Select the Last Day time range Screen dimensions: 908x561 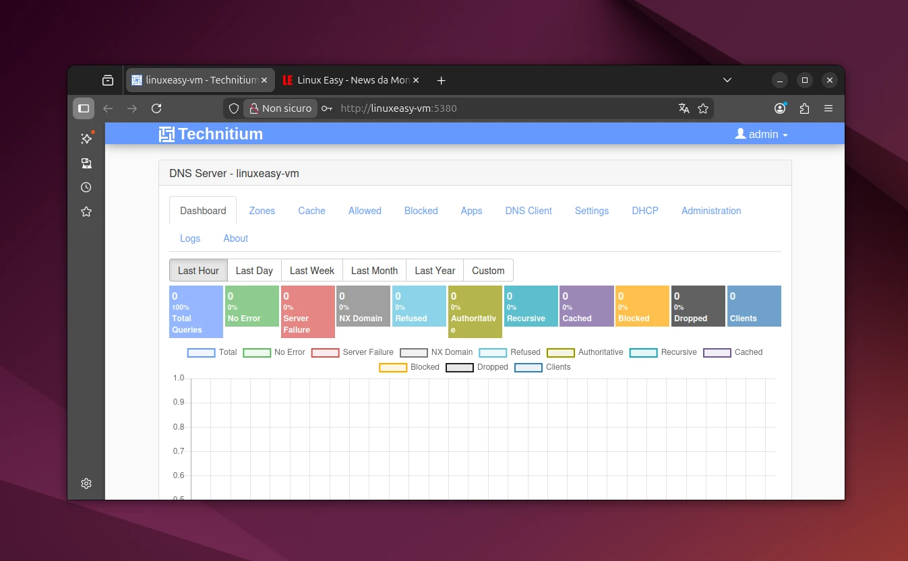(x=254, y=270)
